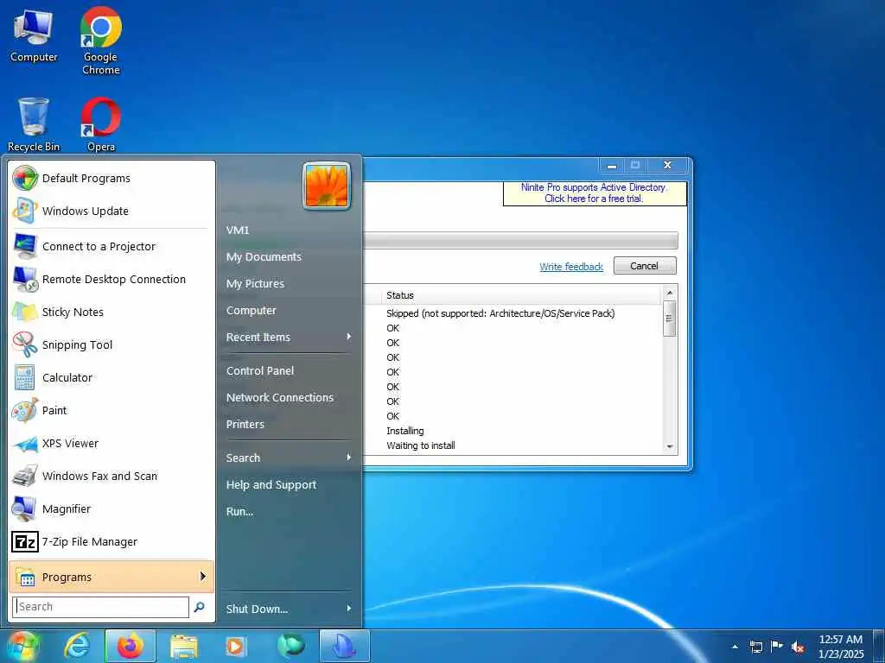Open Sticky Notes

[x=111, y=312]
